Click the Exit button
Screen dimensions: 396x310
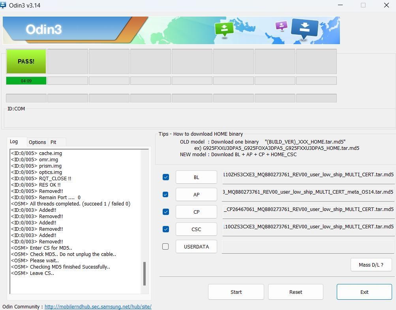point(364,292)
